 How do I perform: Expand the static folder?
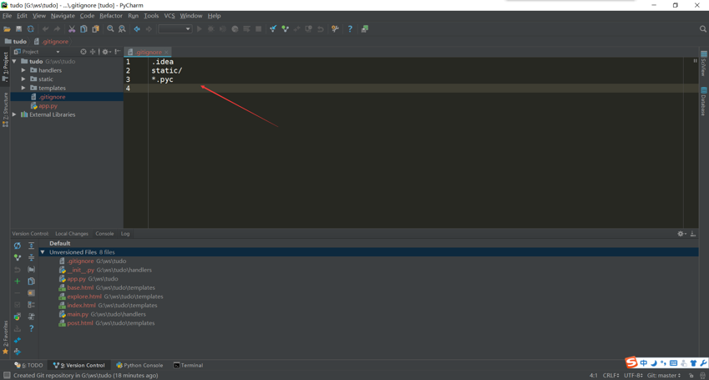pyautogui.click(x=23, y=79)
